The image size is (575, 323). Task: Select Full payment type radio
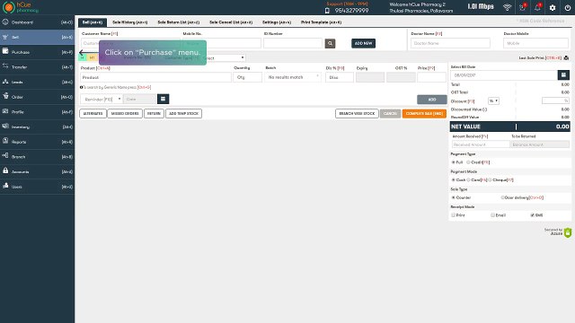(x=453, y=162)
